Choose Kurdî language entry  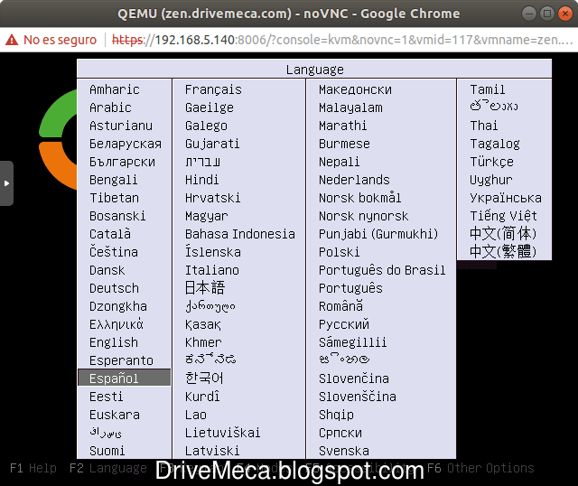coord(202,397)
